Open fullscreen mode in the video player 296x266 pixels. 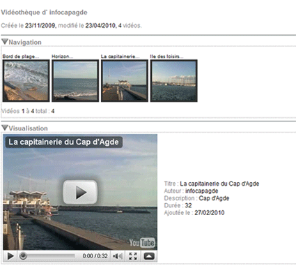pyautogui.click(x=133, y=256)
